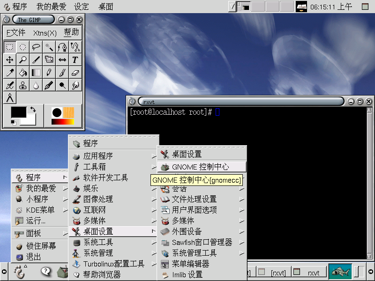
Task: Select the Airbrush tool
Action: (x=9, y=85)
